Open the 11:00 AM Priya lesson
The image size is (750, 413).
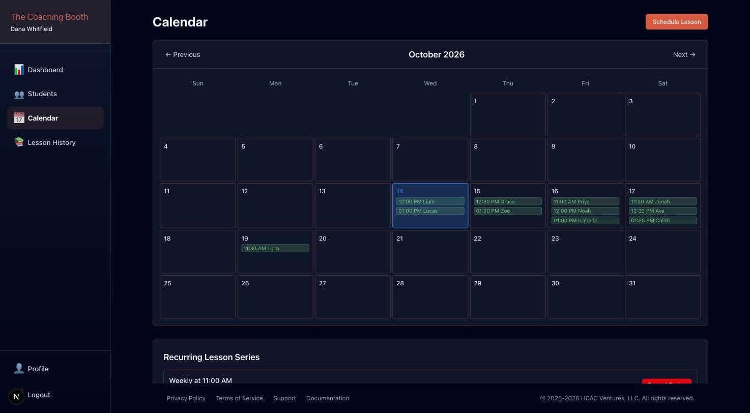click(x=585, y=201)
